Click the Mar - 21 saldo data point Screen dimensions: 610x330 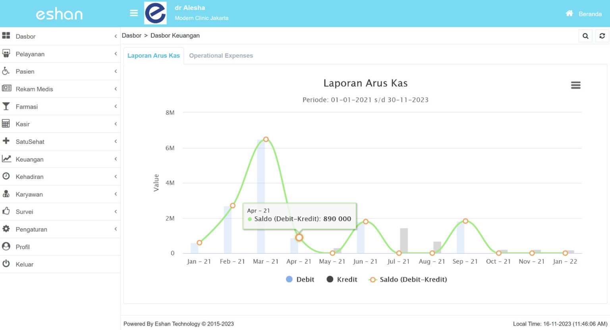click(266, 139)
